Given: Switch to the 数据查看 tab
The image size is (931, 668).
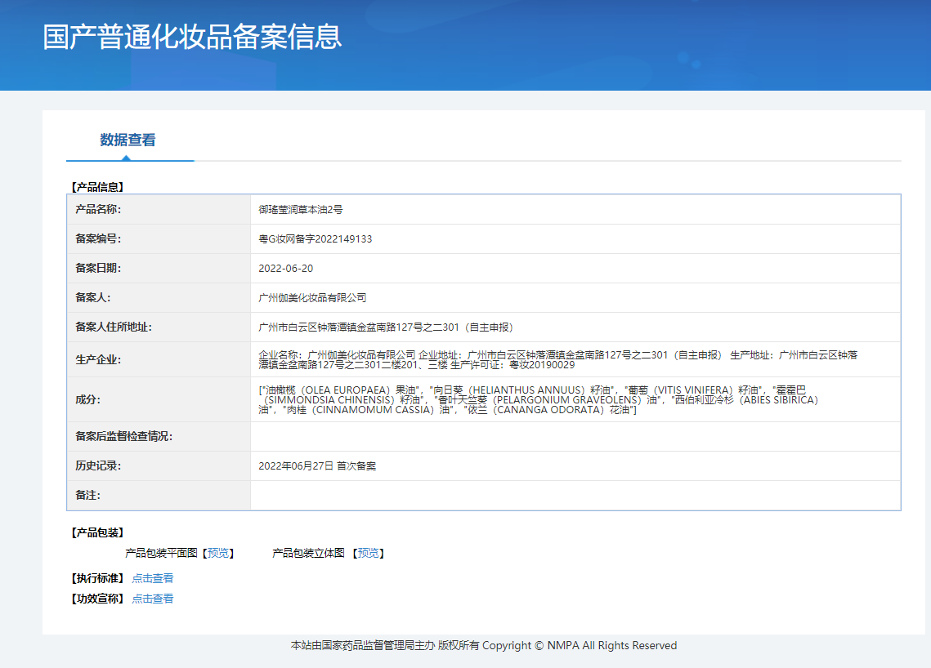Looking at the screenshot, I should pyautogui.click(x=130, y=140).
